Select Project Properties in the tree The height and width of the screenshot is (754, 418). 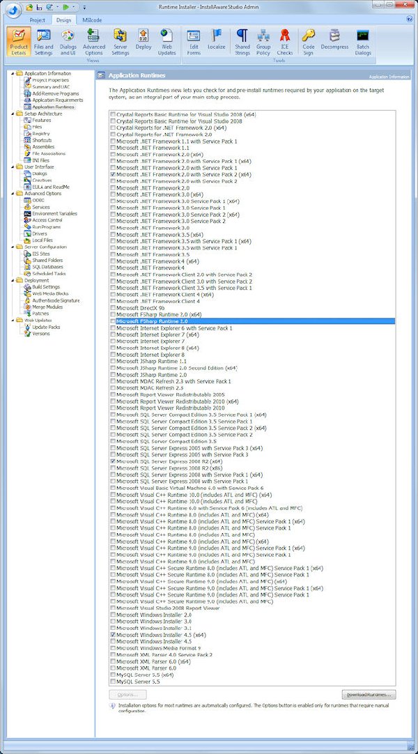(x=50, y=80)
